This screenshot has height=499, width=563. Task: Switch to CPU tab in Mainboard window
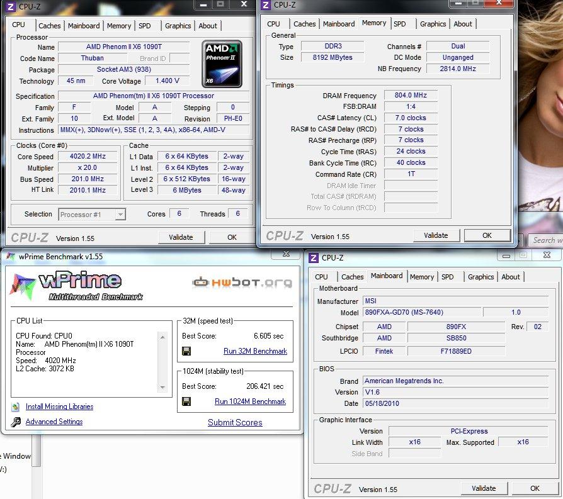(321, 277)
